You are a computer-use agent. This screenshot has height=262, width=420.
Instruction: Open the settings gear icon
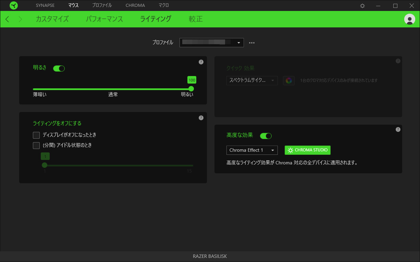click(362, 6)
